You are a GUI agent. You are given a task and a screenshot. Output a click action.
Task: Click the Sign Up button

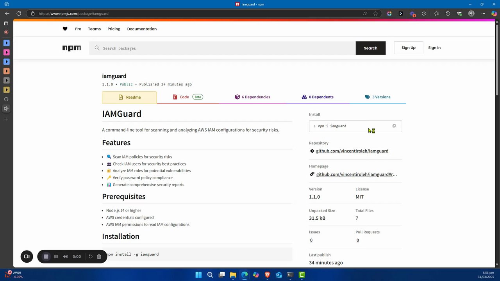pyautogui.click(x=409, y=48)
